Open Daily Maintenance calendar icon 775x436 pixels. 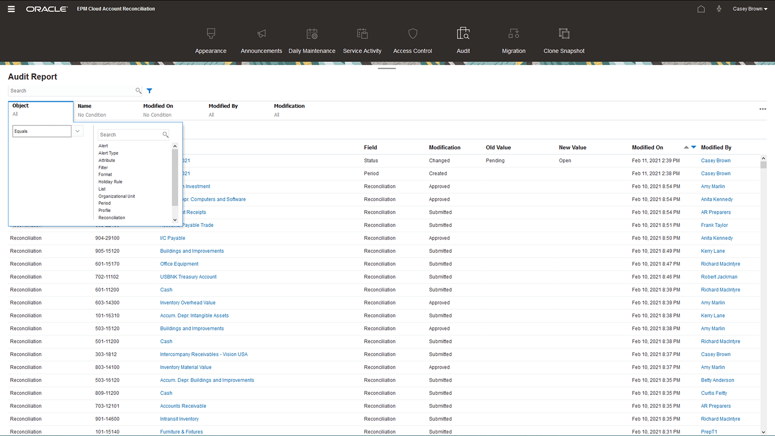(x=312, y=34)
